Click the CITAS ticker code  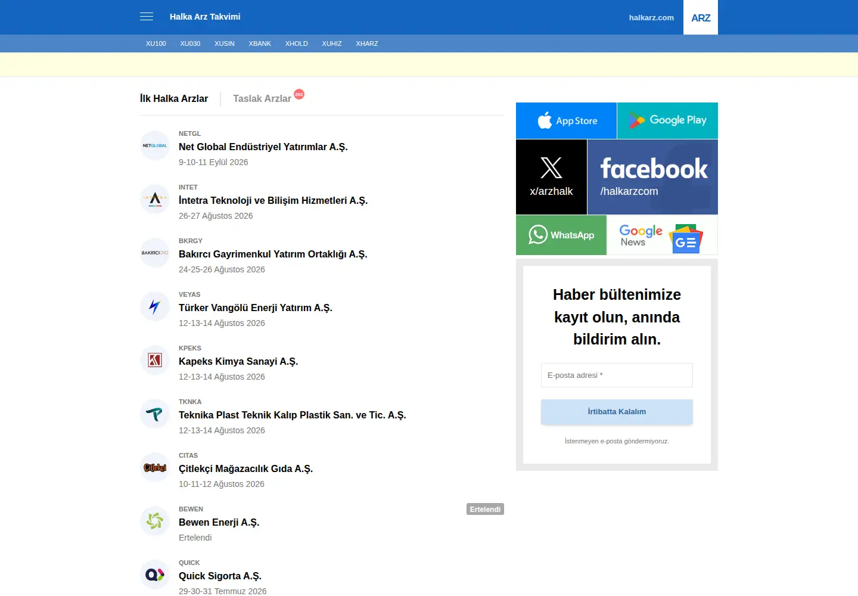pos(188,455)
